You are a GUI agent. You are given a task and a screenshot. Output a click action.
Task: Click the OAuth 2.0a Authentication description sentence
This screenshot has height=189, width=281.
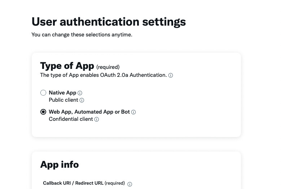pyautogui.click(x=103, y=75)
